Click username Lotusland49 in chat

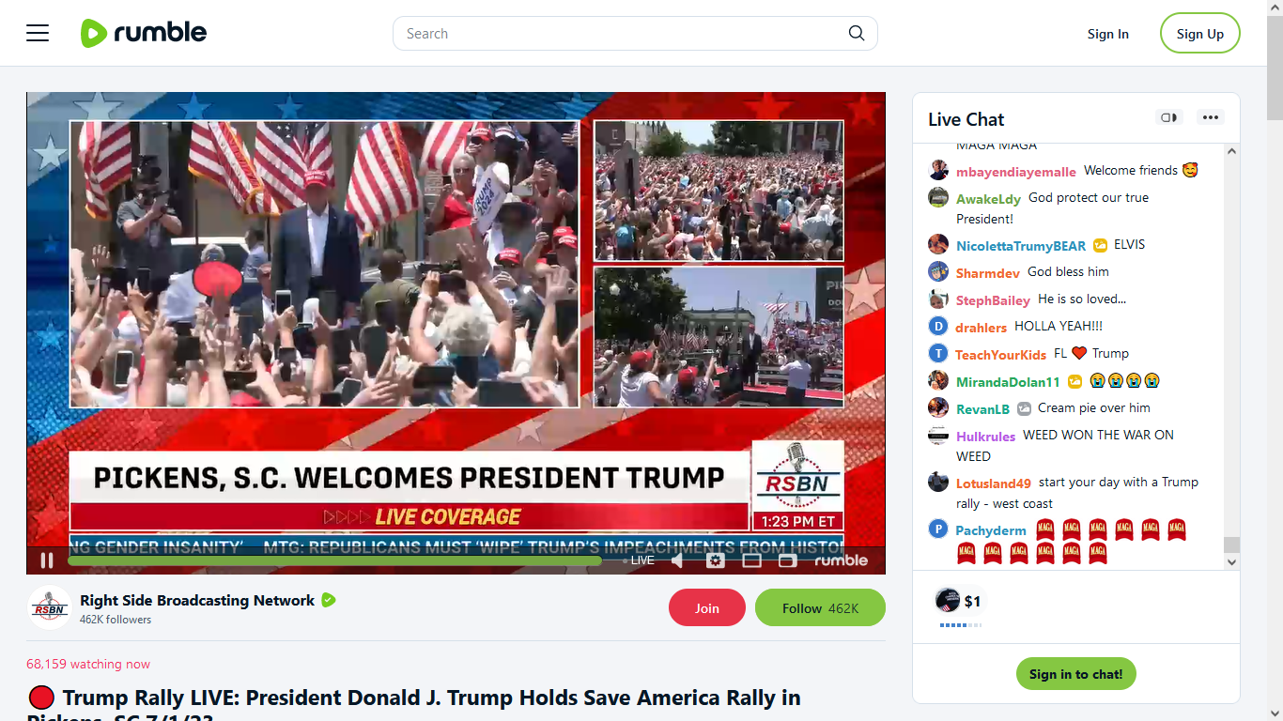(994, 483)
